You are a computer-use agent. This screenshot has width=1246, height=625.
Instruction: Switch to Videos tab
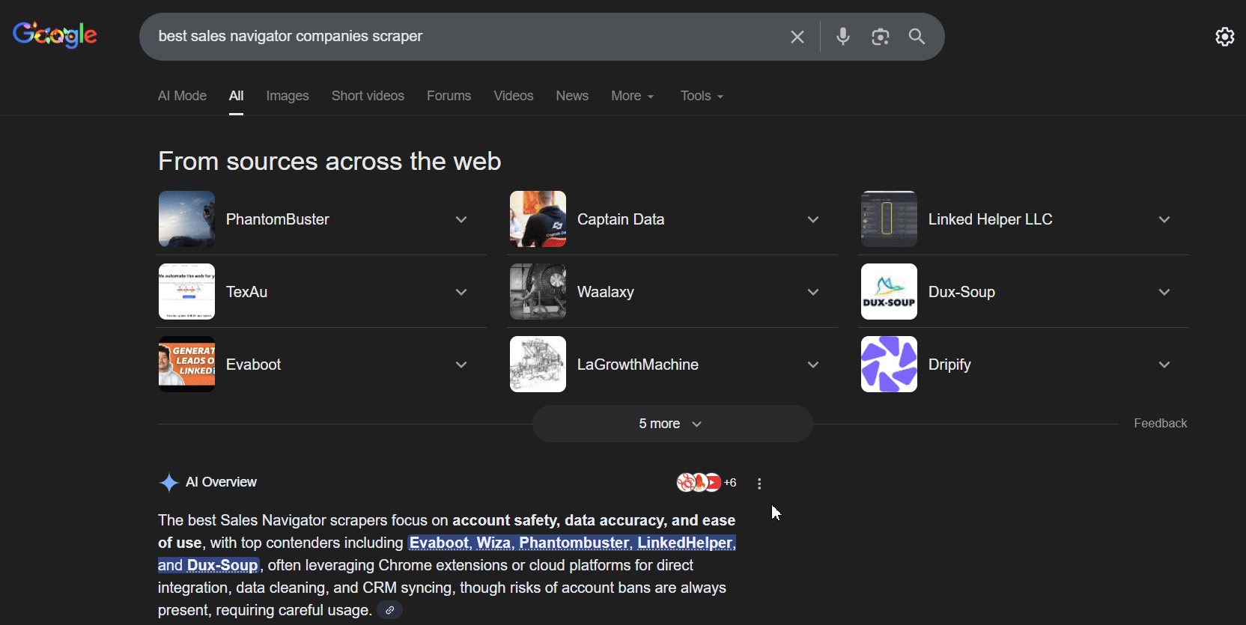click(x=514, y=96)
